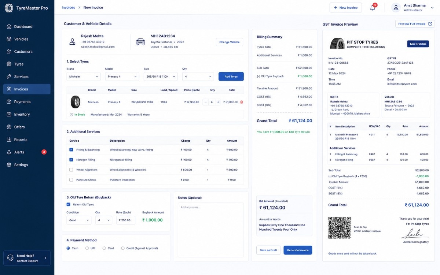Click the vehicle car icon
The height and width of the screenshot is (275, 440).
(140, 42)
